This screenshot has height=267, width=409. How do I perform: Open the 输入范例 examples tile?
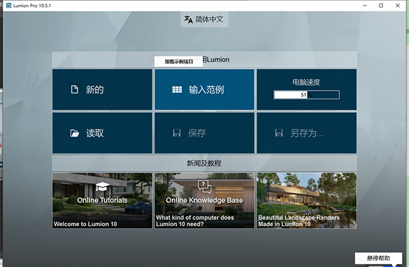point(204,89)
